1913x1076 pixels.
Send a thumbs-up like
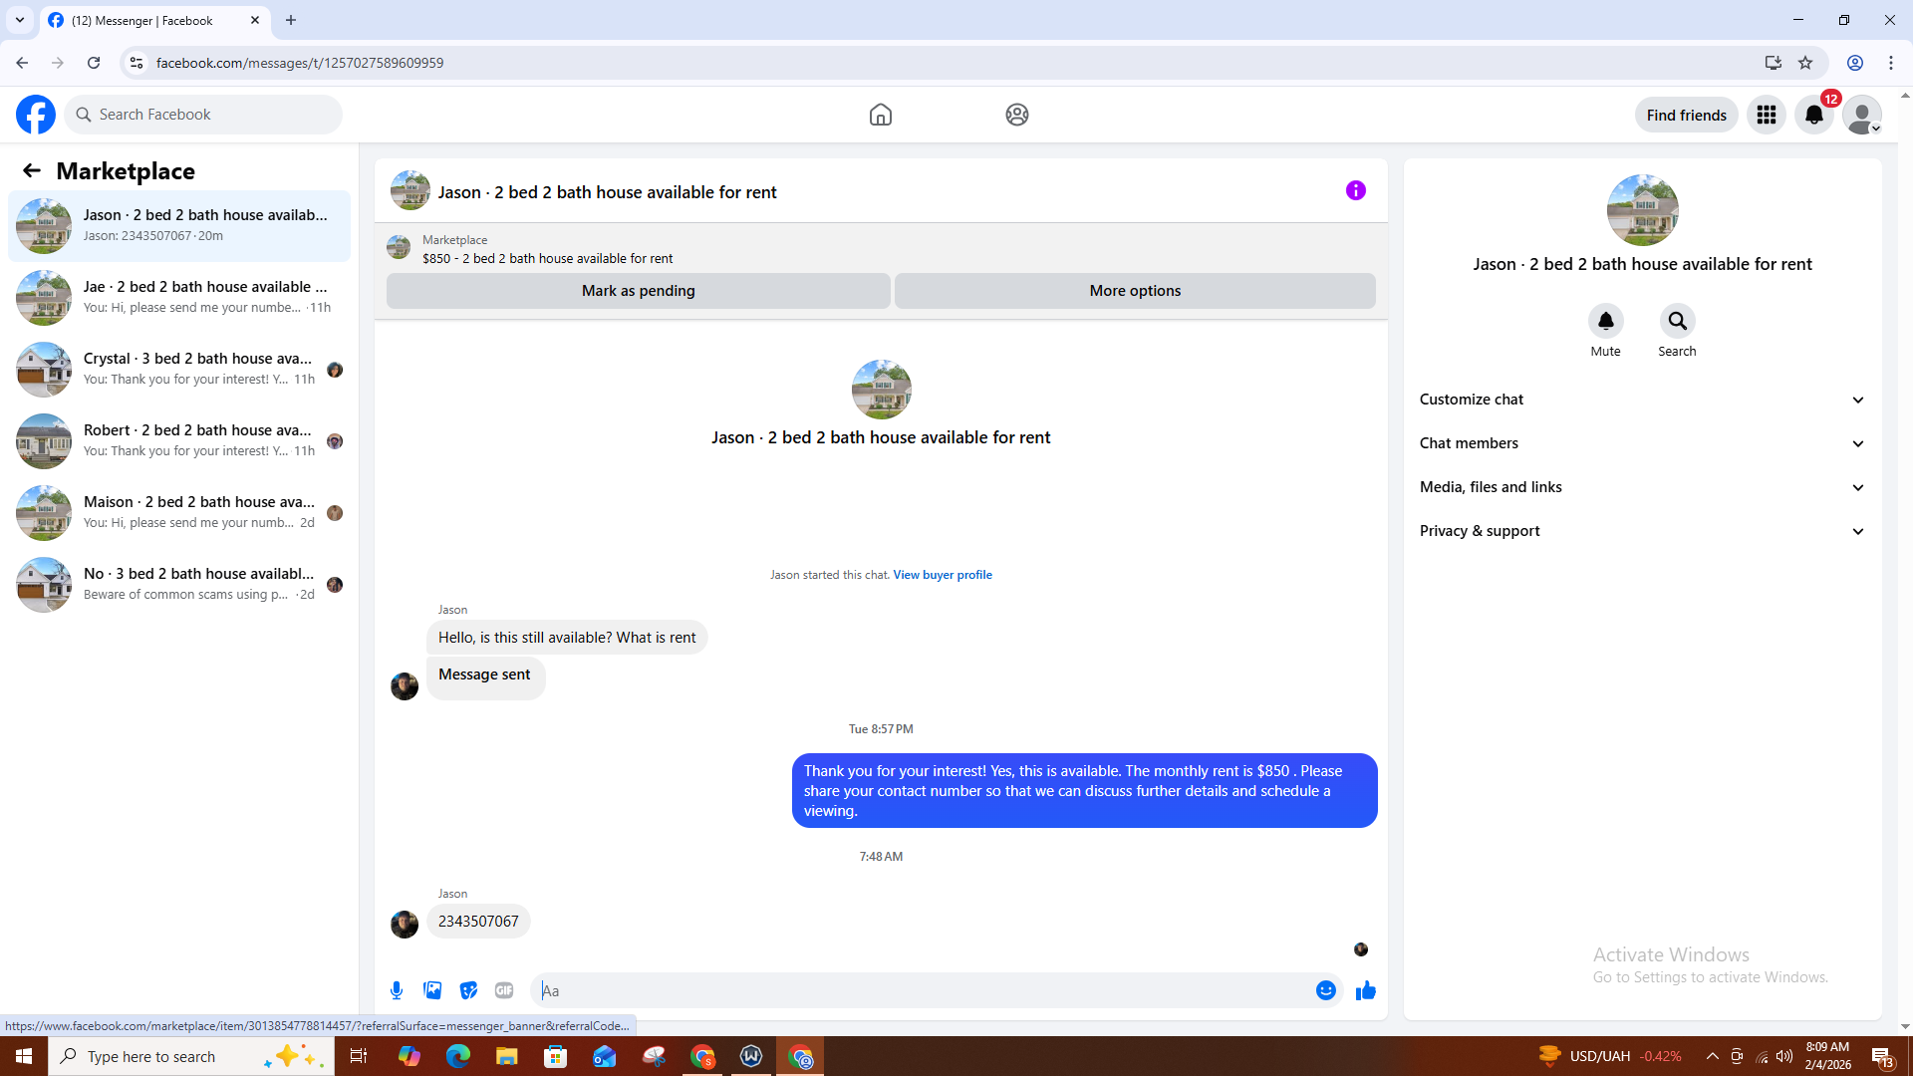click(x=1365, y=990)
